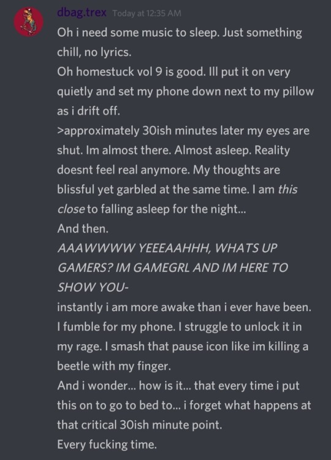
Task: Click the italic 'SHOW YOU-' text
Action: coord(93,287)
